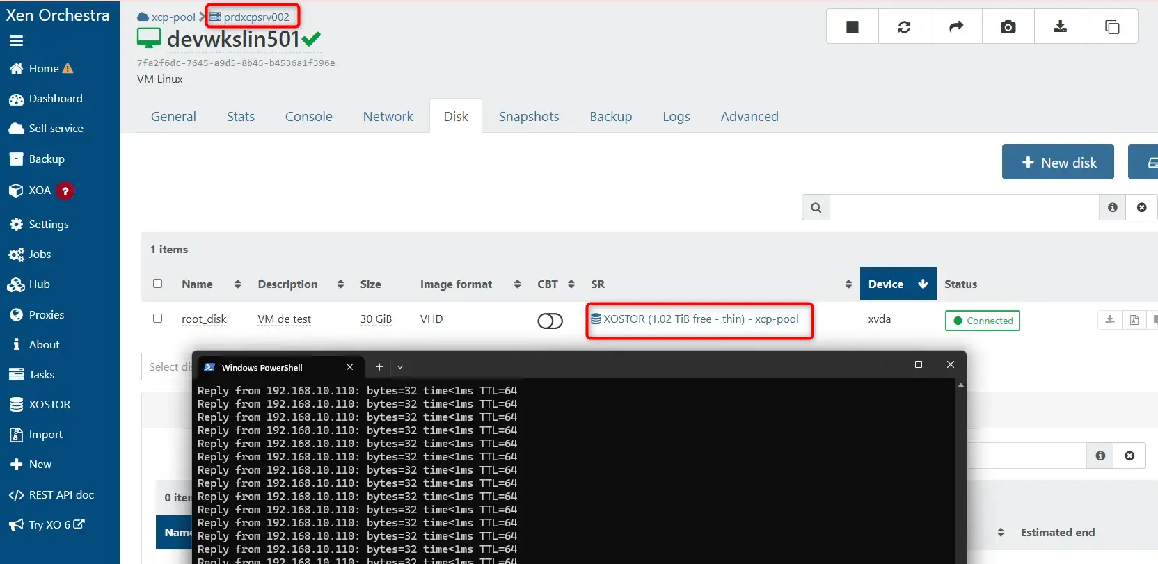Open the hamburger menu in sidebar
Viewport: 1158px width, 564px height.
point(17,41)
